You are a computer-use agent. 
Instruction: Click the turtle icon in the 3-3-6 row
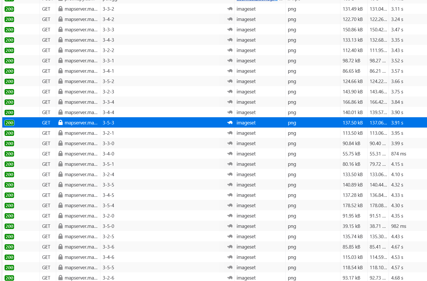[x=230, y=247]
